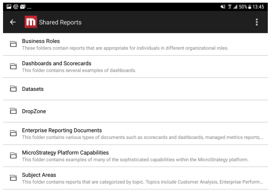The image size is (272, 195).
Task: Click the DropZone folder icon
Action: [x=13, y=111]
